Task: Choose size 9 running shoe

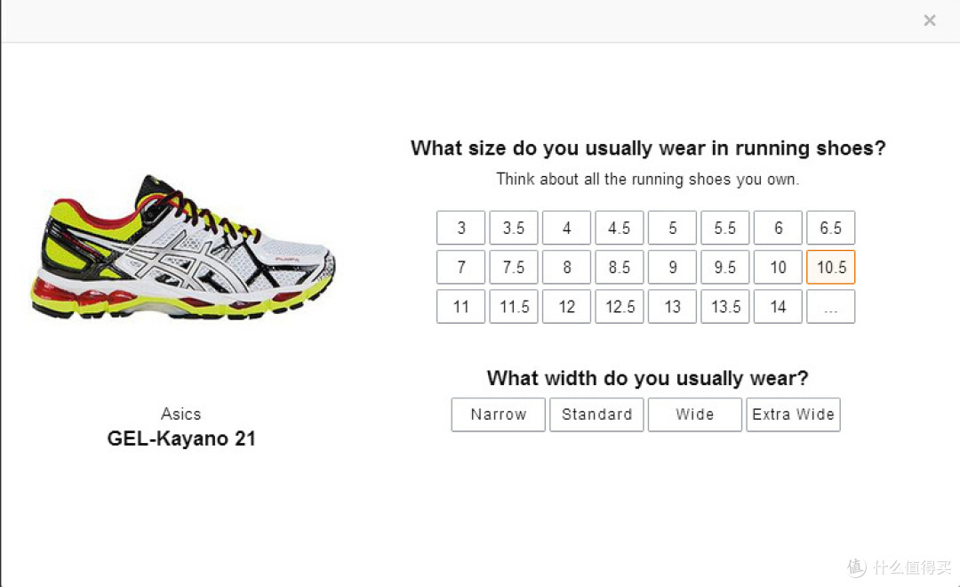Action: pyautogui.click(x=672, y=267)
